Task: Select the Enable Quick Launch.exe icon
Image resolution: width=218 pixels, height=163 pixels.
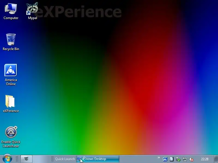Action: coord(11,137)
